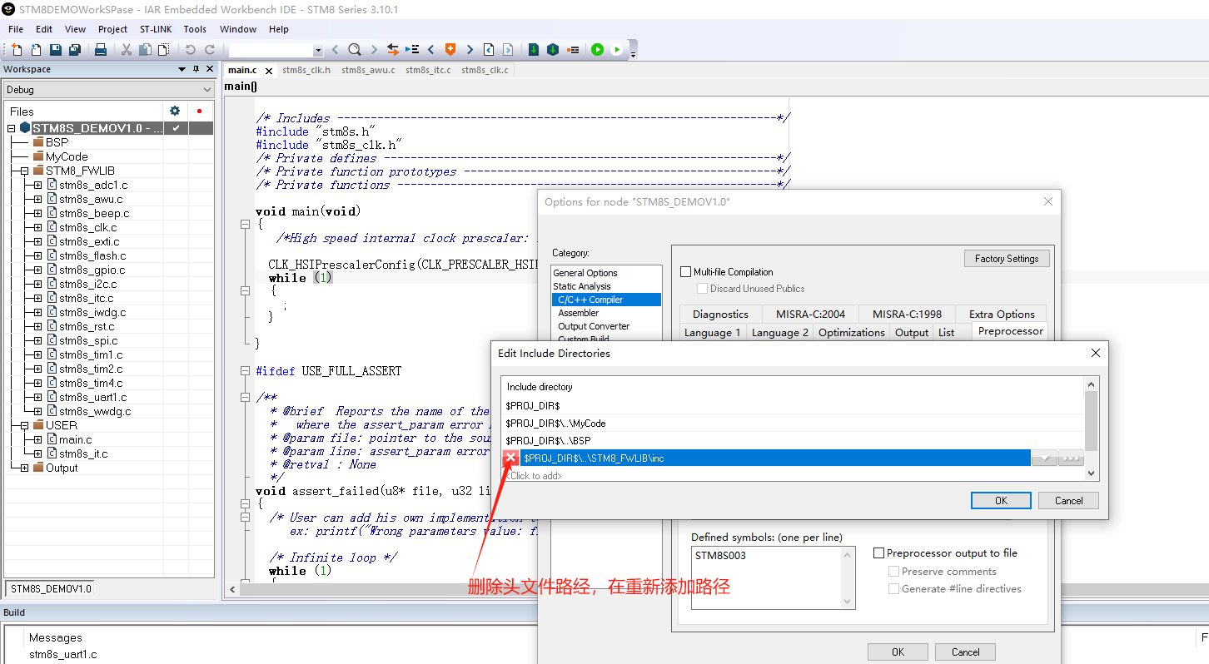Pin the Workspace panel
The width and height of the screenshot is (1209, 664).
coord(197,69)
